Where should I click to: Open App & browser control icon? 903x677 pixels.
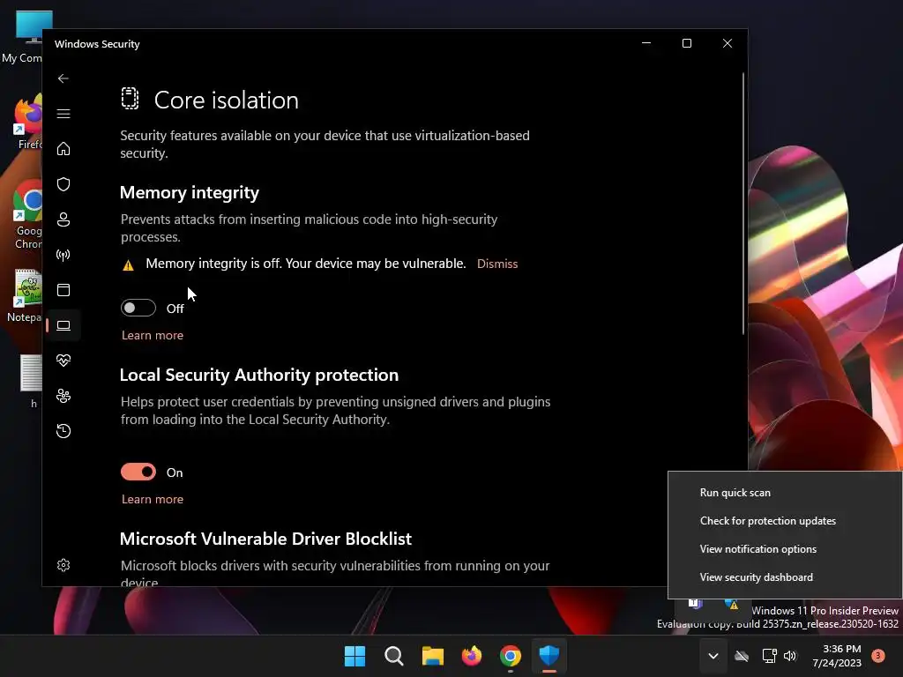(x=63, y=289)
